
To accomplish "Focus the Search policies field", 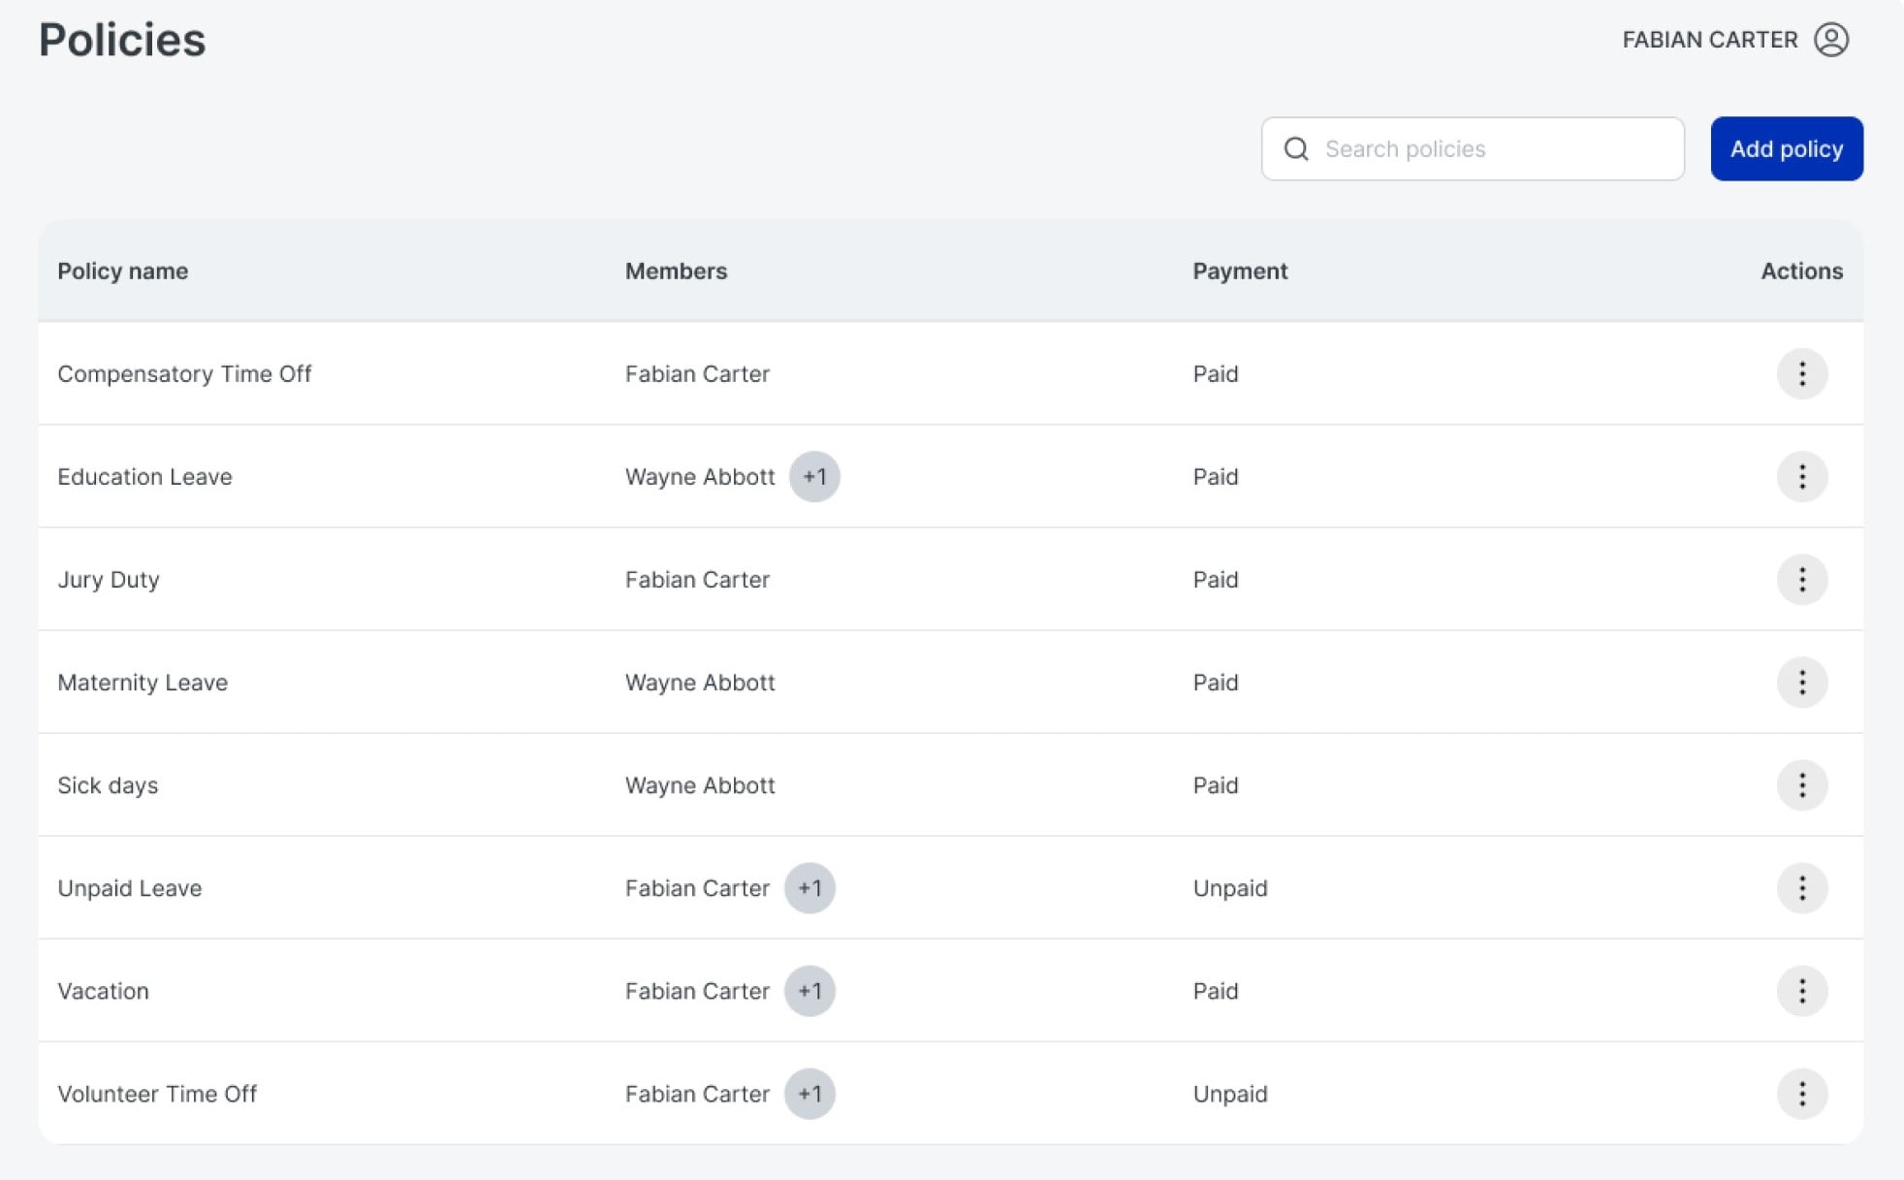I will tap(1493, 148).
